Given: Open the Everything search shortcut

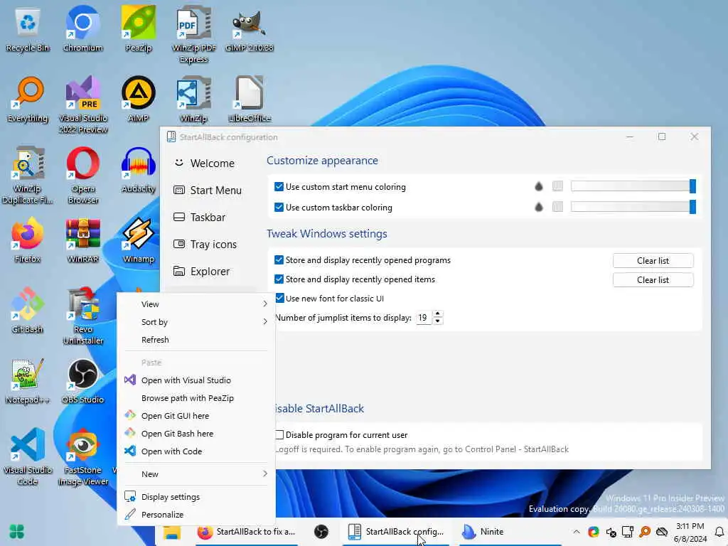Looking at the screenshot, I should 28,100.
